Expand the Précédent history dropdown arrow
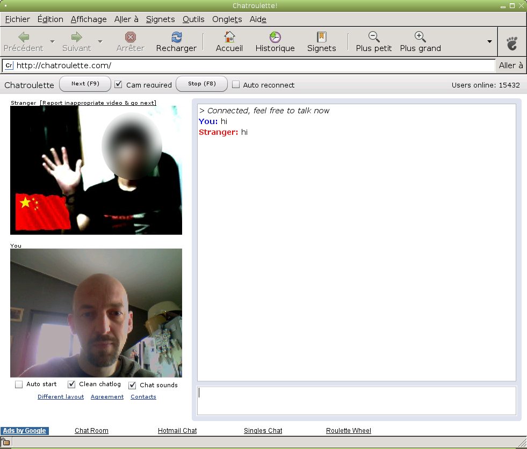The image size is (527, 449). point(52,41)
